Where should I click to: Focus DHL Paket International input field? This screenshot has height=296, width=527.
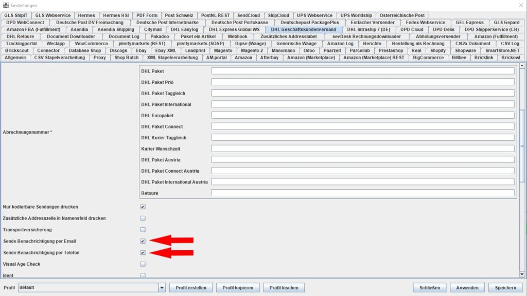point(363,104)
